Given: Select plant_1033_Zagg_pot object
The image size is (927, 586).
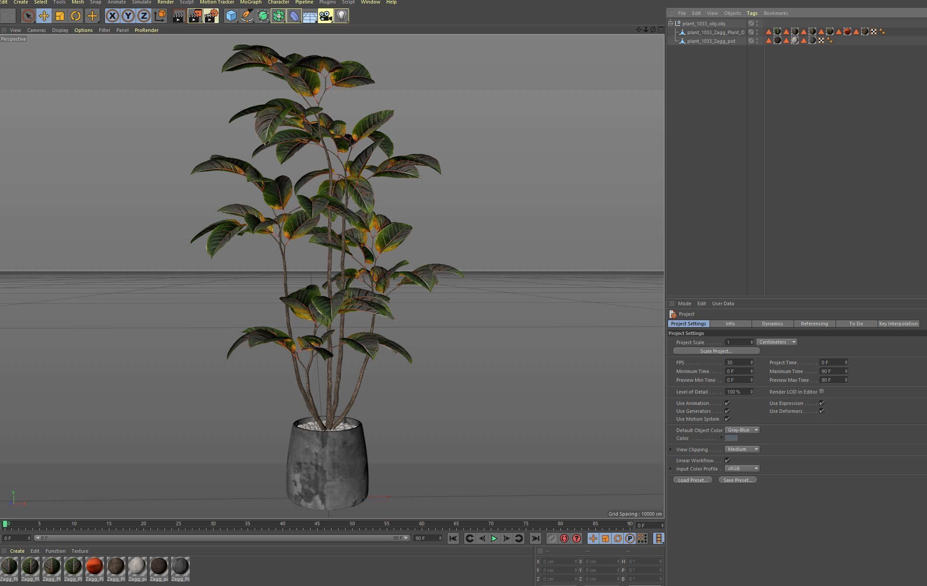Looking at the screenshot, I should click(711, 41).
